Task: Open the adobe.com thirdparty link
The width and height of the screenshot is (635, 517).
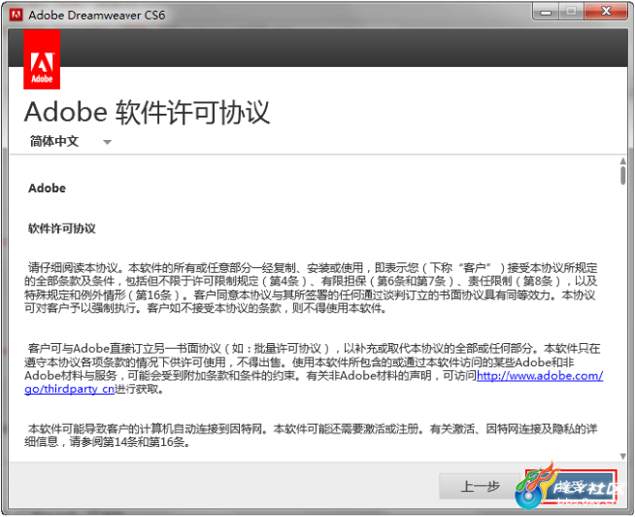Action: click(540, 376)
